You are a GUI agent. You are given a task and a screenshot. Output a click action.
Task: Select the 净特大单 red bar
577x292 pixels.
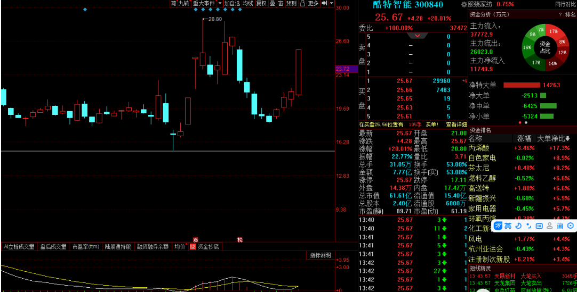521,85
